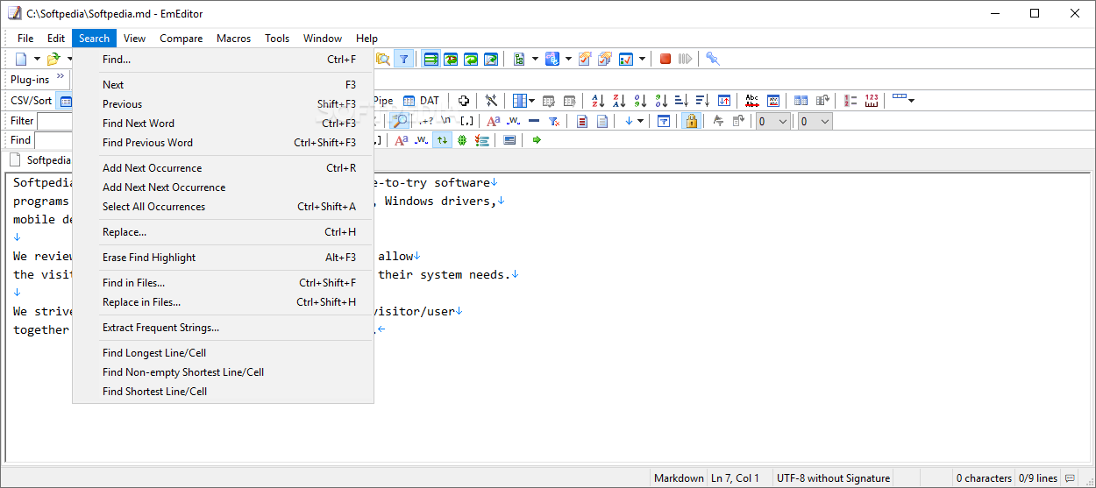Click the Sort A to Z icon
Image resolution: width=1096 pixels, height=488 pixels.
pyautogui.click(x=598, y=101)
